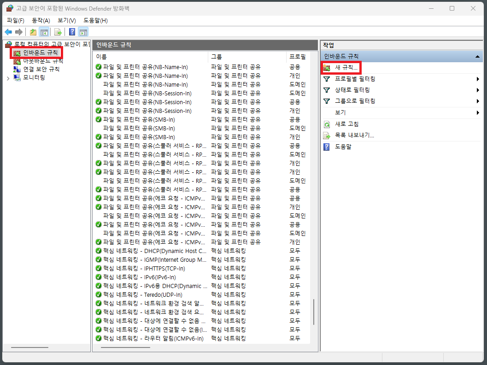Open the 프로필별 필터링 submenu arrow
Viewport: 487px width, 365px height.
(478, 79)
